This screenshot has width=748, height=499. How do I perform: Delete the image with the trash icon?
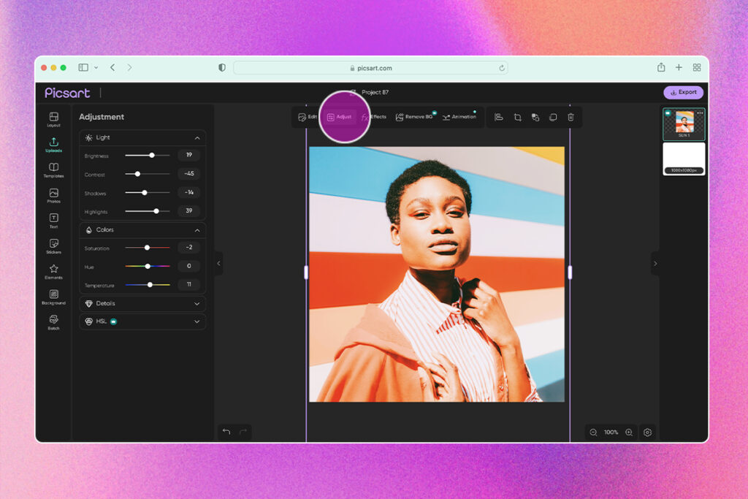pos(571,117)
